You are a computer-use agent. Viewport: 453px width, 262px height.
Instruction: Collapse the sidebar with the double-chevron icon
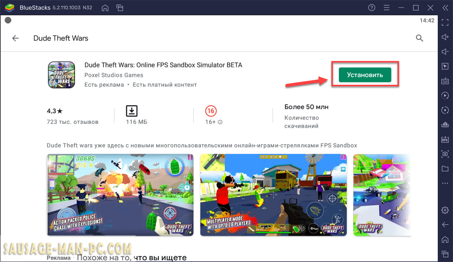445,8
